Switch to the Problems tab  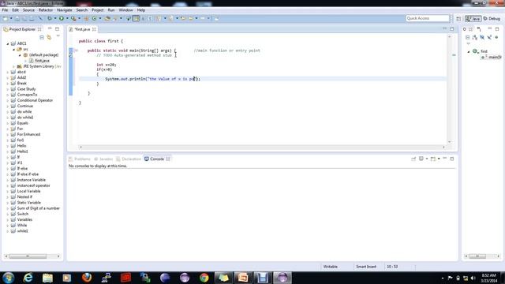point(79,159)
